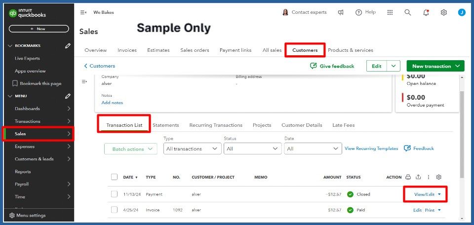Image resolution: width=474 pixels, height=225 pixels.
Task: Open the announcements megaphone icon
Action: pyautogui.click(x=341, y=12)
